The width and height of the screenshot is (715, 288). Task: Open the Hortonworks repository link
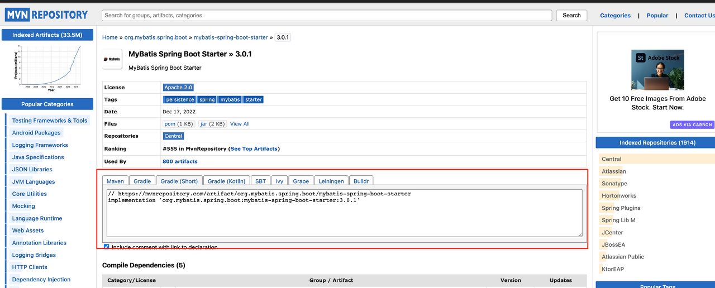point(619,196)
